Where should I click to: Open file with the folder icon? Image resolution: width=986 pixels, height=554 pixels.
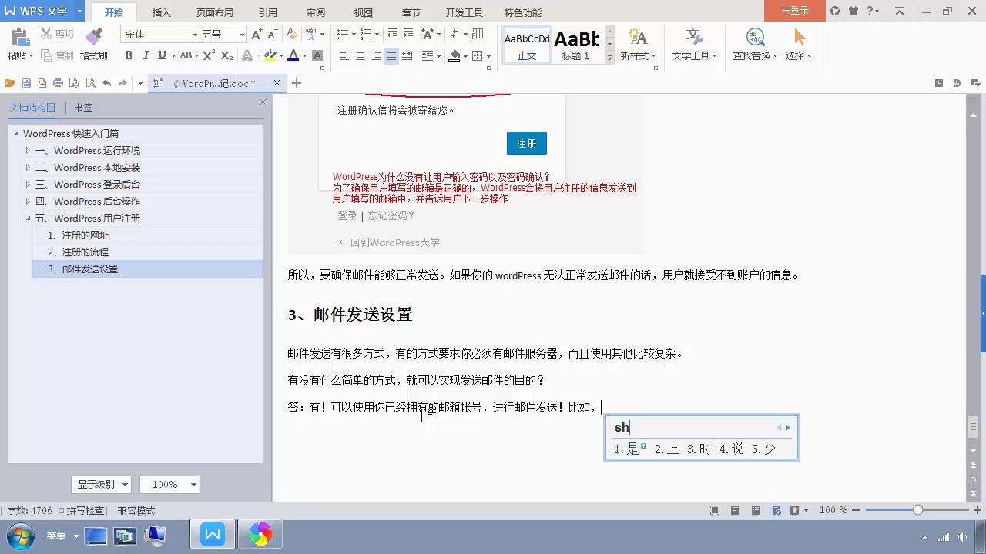coord(9,83)
